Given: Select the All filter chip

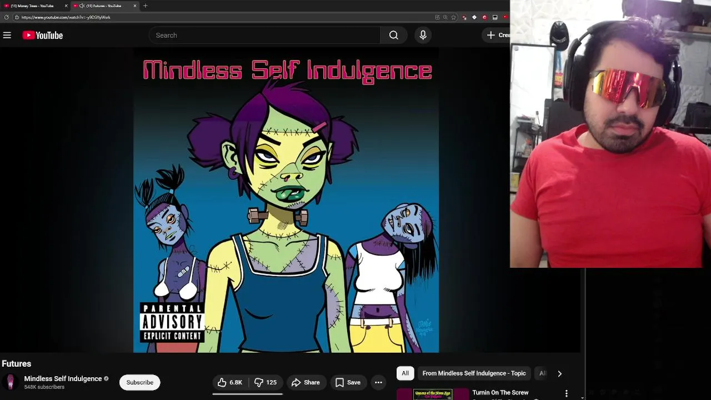Looking at the screenshot, I should [x=405, y=373].
